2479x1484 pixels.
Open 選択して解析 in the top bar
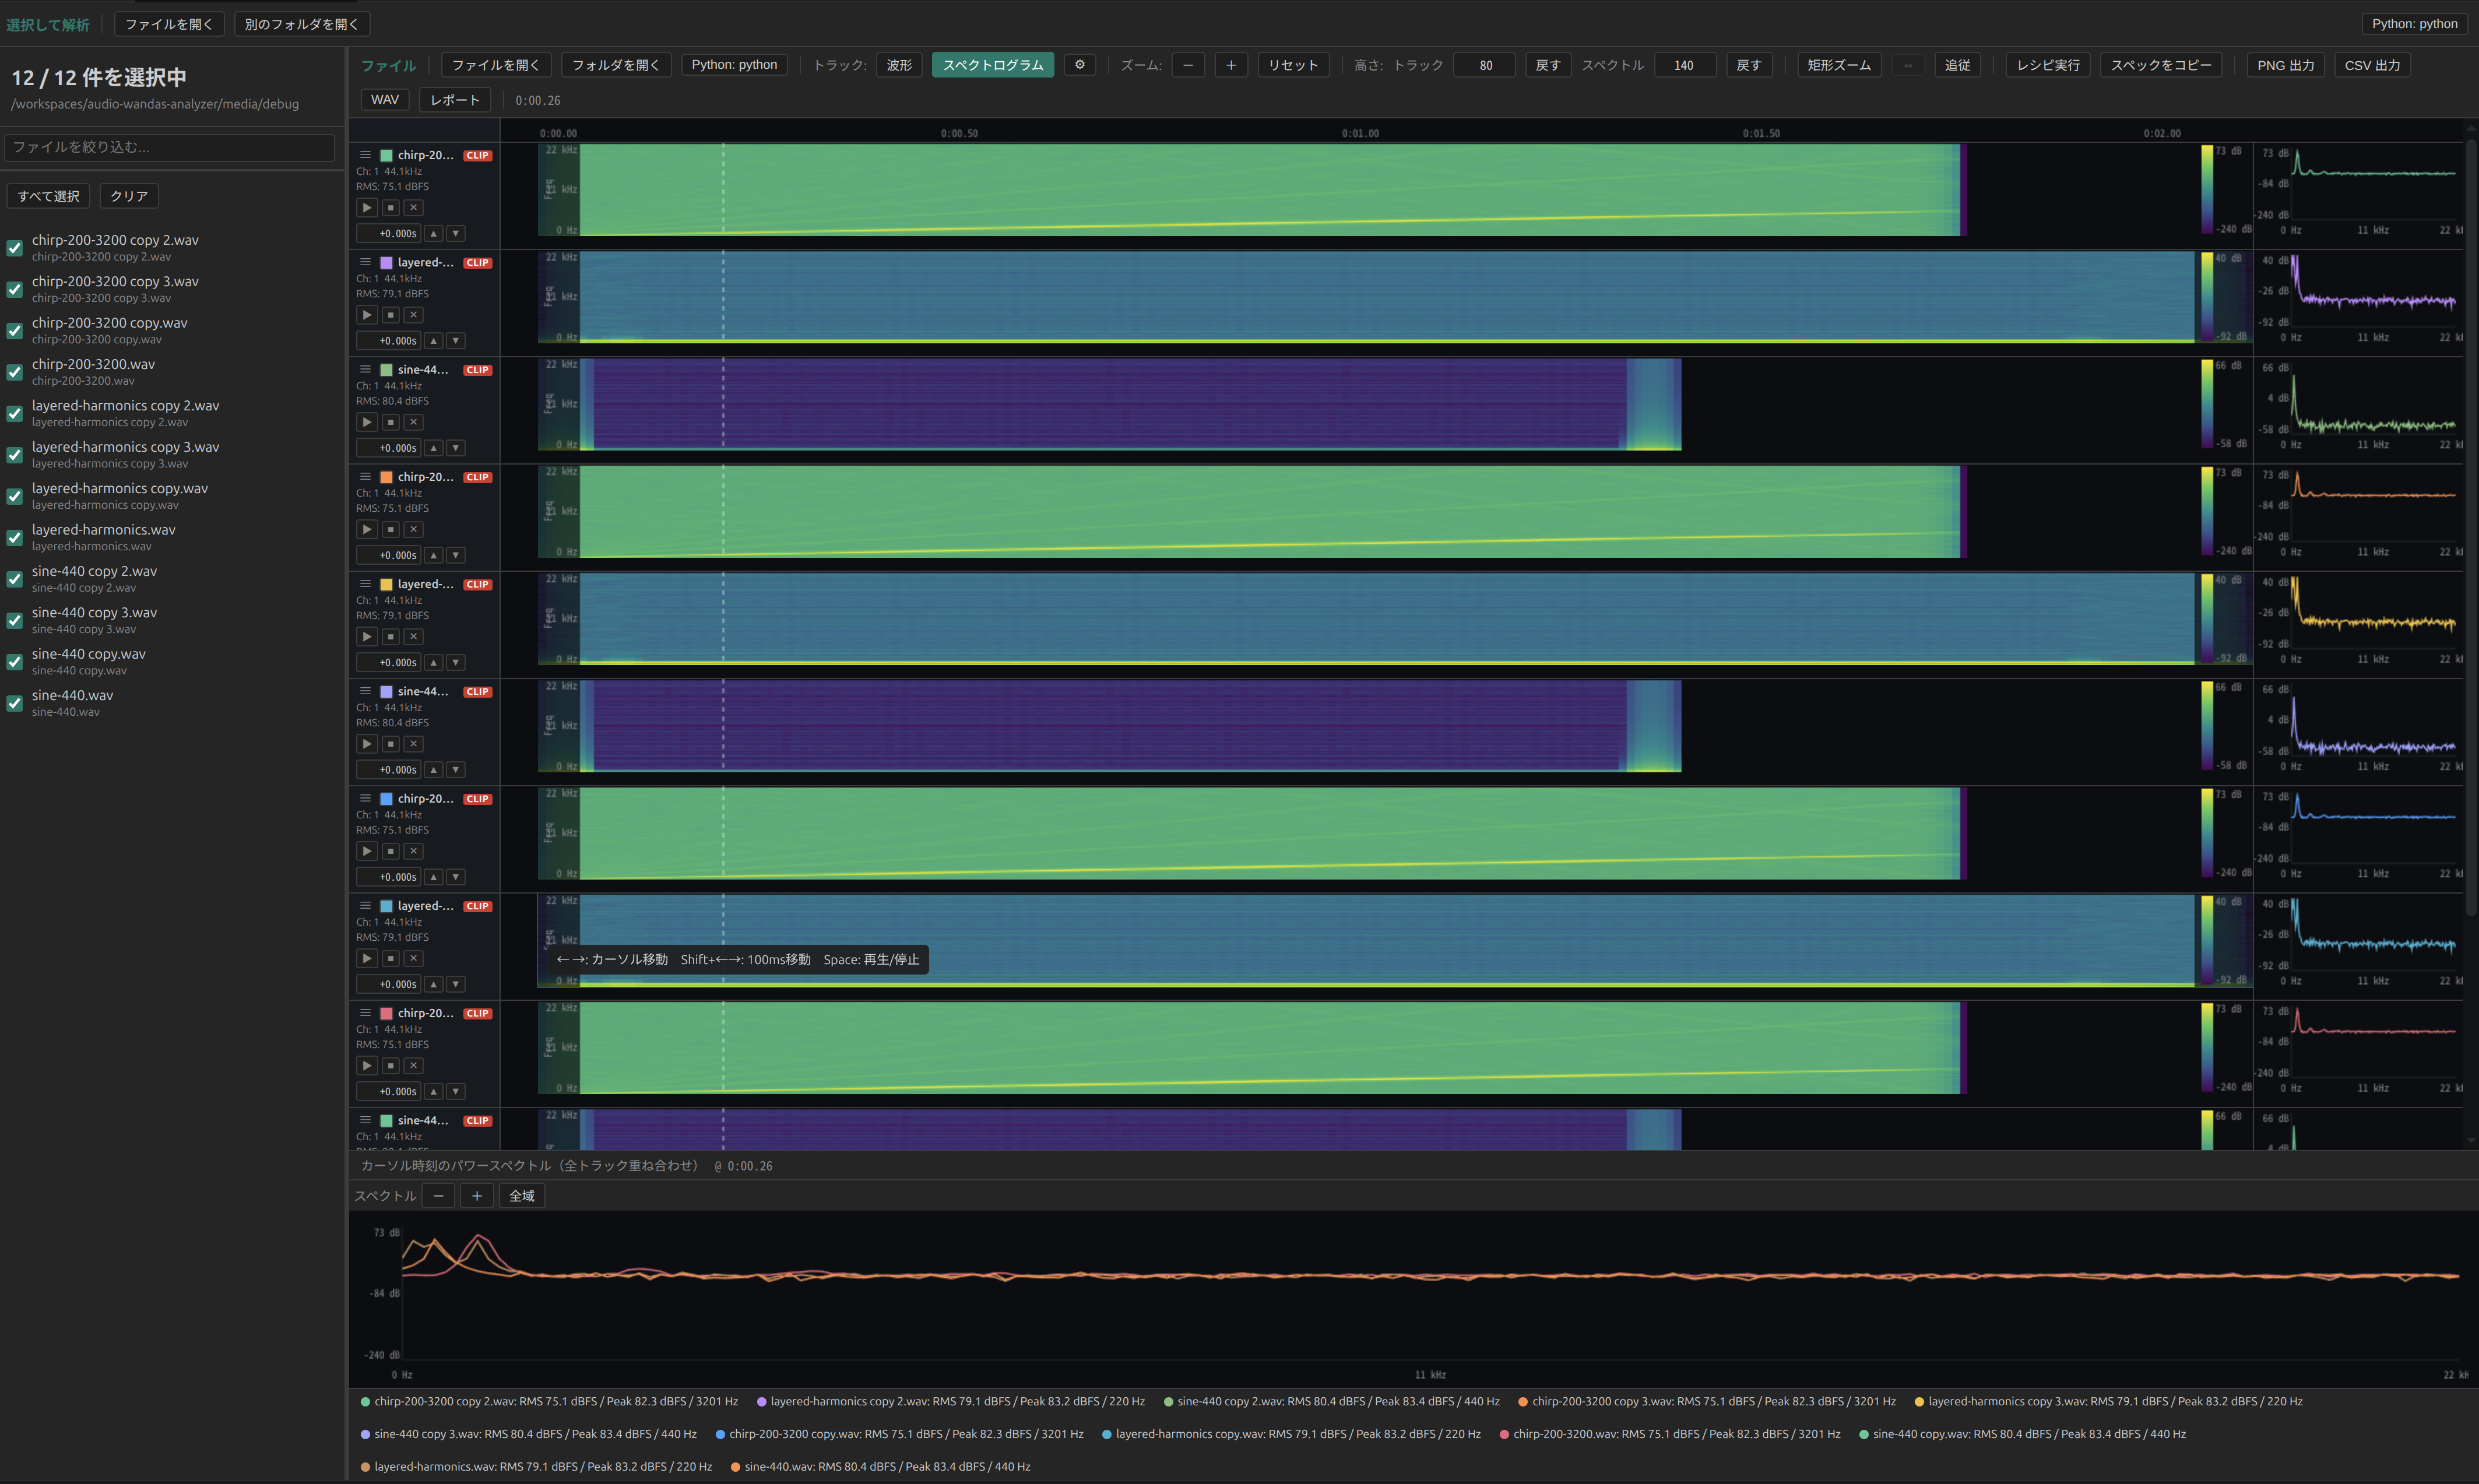point(48,24)
